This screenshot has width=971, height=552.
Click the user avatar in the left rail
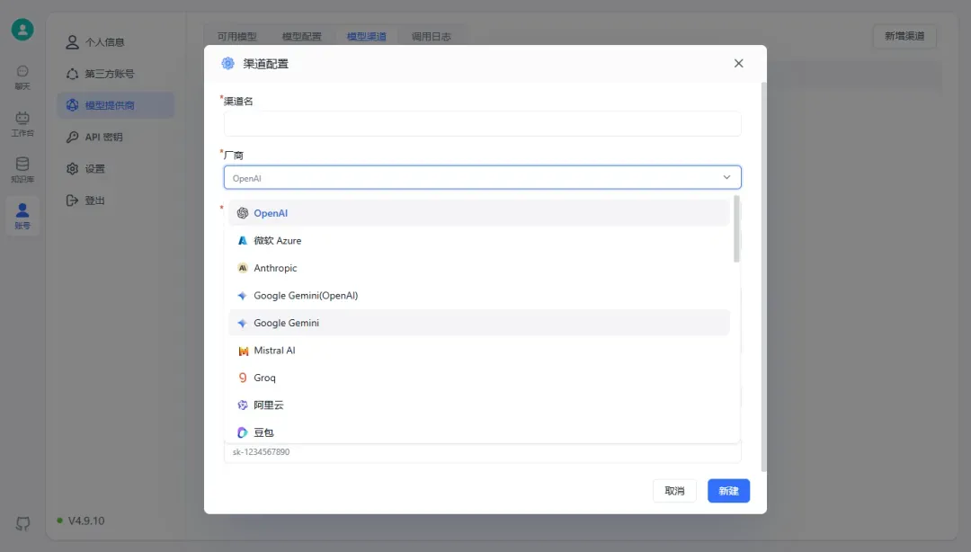point(22,30)
